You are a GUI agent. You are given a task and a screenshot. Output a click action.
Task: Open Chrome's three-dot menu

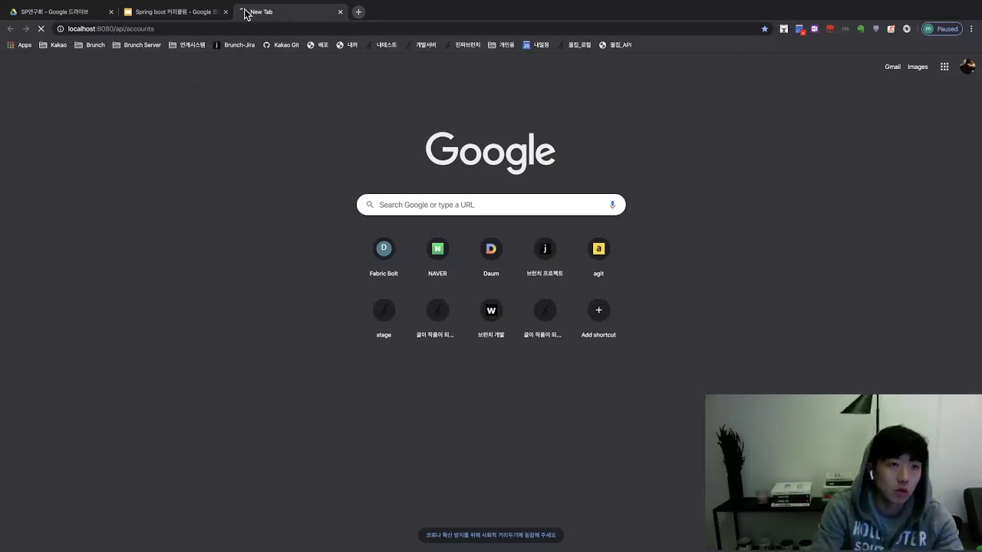(971, 28)
